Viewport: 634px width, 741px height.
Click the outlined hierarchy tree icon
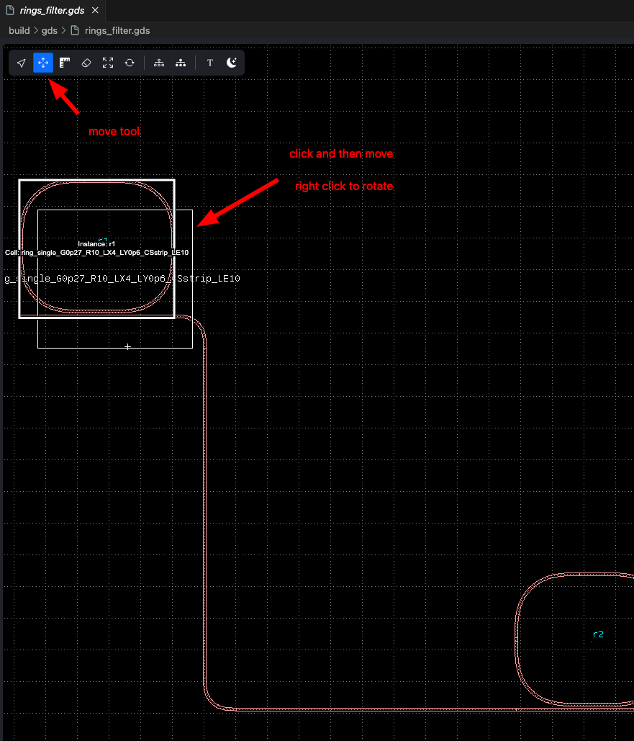(159, 63)
